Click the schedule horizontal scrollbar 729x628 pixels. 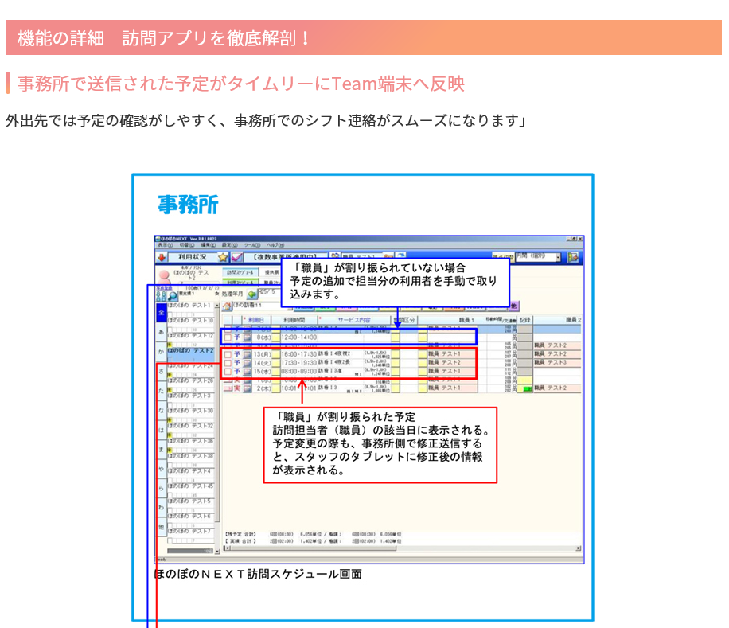(402, 548)
